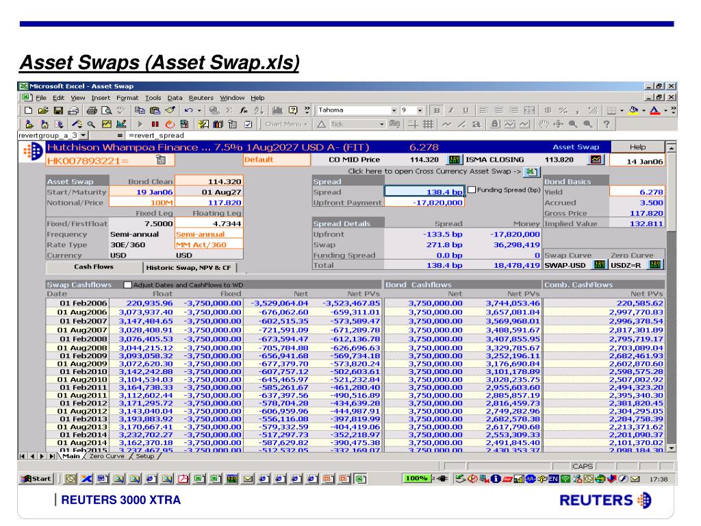Viewport: 701px width, 526px height.
Task: Toggle Bold formatting
Action: tap(436, 110)
